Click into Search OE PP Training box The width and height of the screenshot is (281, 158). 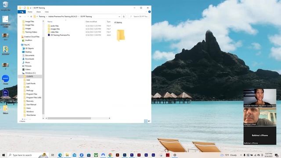(x=139, y=17)
